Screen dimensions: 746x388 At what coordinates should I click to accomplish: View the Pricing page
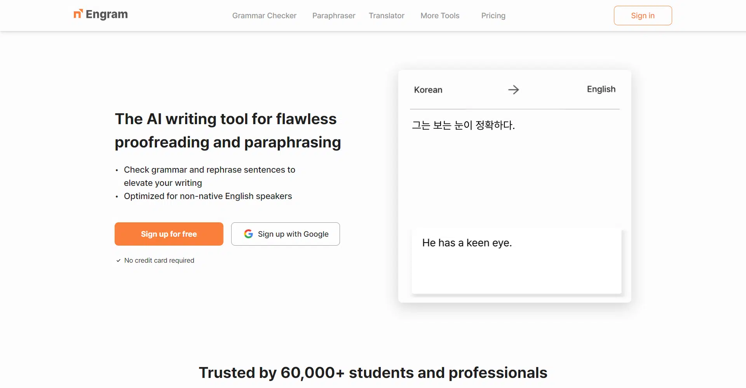tap(493, 16)
